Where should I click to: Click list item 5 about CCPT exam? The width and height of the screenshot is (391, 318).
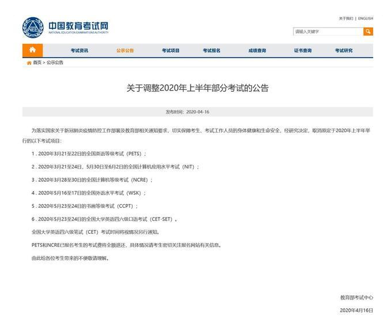pyautogui.click(x=85, y=206)
